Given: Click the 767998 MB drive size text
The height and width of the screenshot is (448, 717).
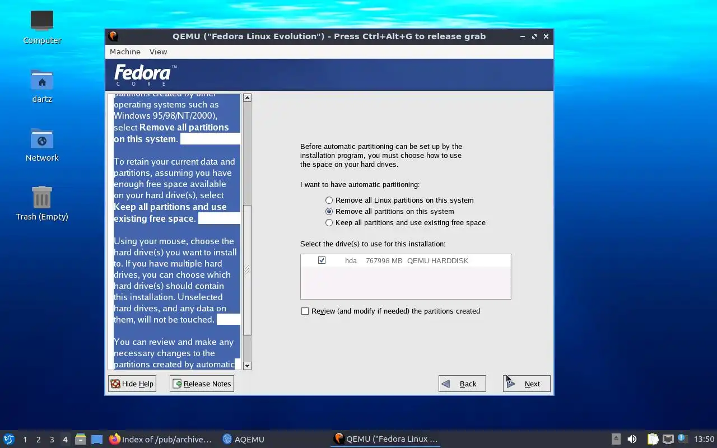Looking at the screenshot, I should 384,260.
